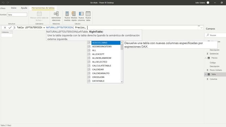Pick ALLNOBLANKROW from suggestions
Screen dimensions: 226x127
pos(102,58)
